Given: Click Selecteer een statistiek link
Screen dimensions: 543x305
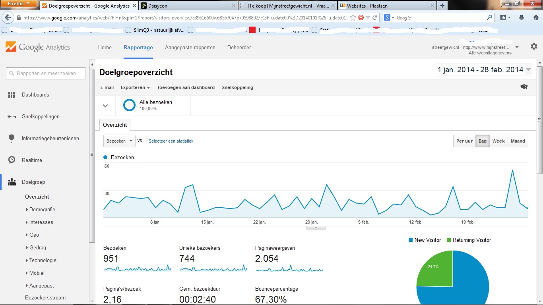Looking at the screenshot, I should pos(171,141).
